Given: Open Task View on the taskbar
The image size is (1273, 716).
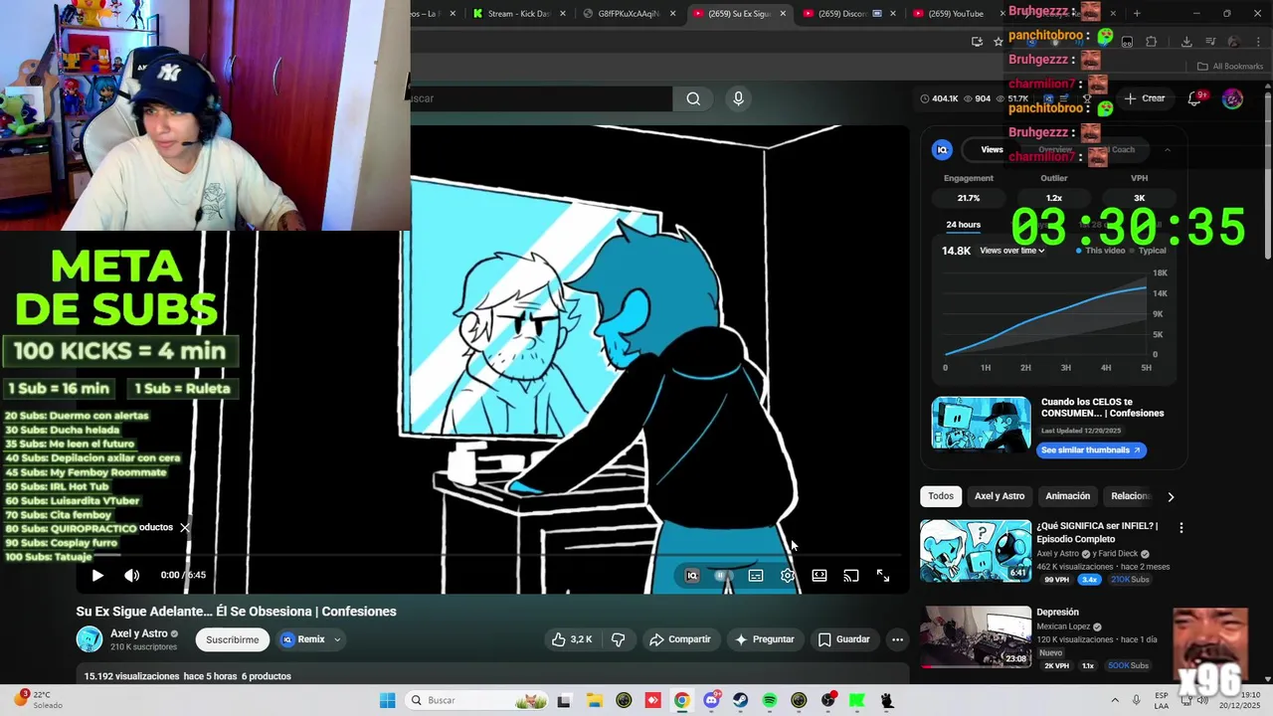Looking at the screenshot, I should tap(564, 700).
